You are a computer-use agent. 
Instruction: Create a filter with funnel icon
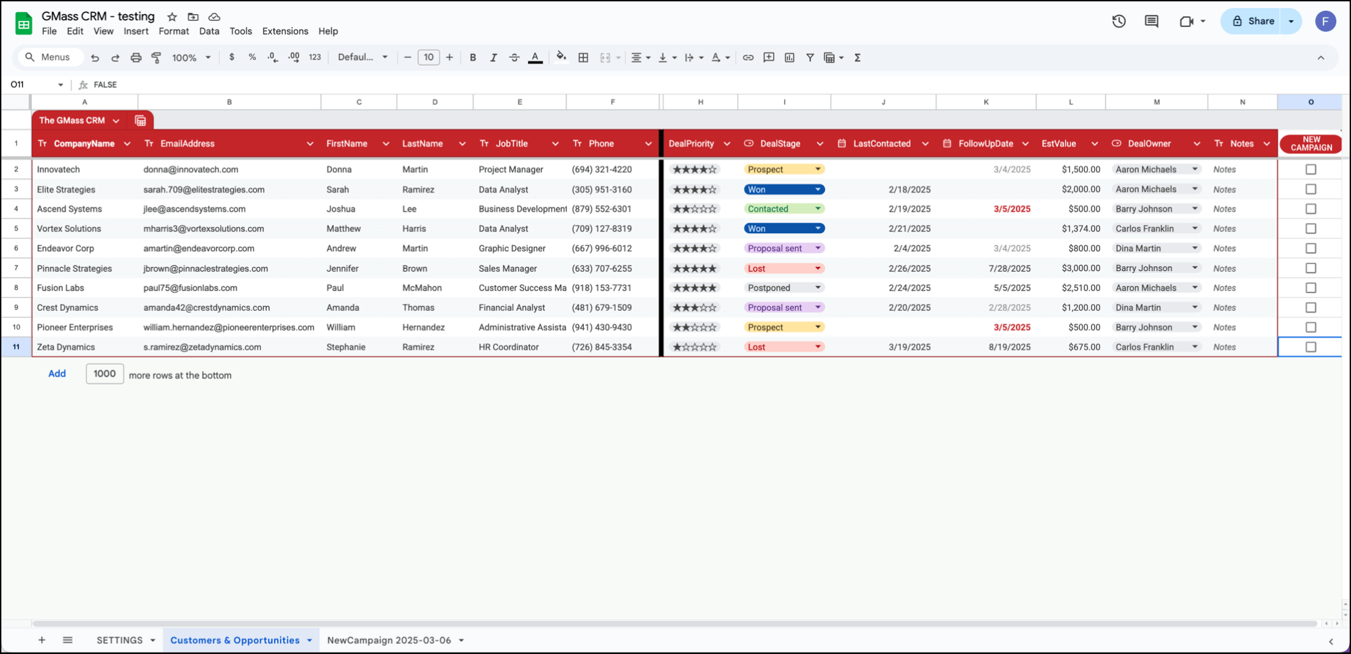click(810, 57)
